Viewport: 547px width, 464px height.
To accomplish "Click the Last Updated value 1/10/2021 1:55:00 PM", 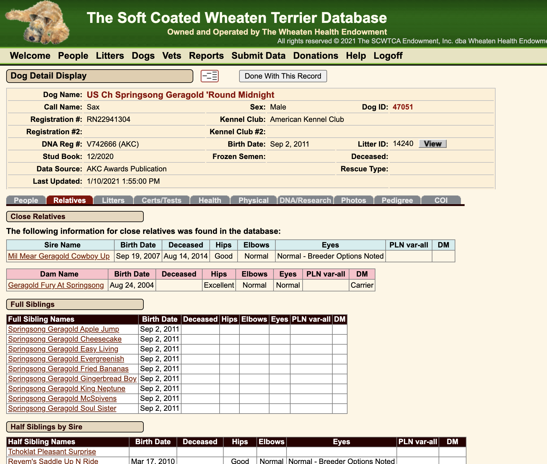I will (123, 181).
